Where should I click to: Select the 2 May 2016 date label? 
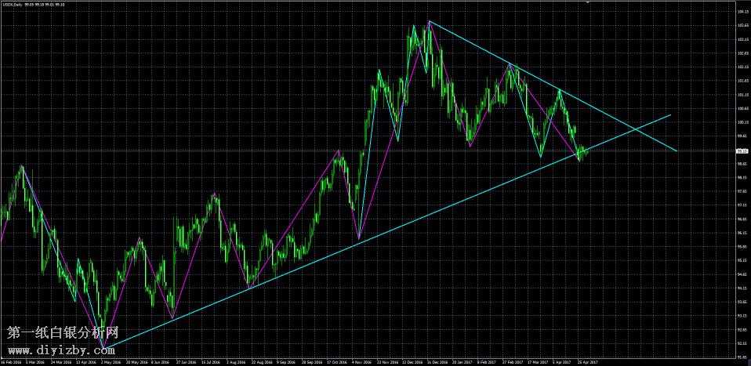109,362
